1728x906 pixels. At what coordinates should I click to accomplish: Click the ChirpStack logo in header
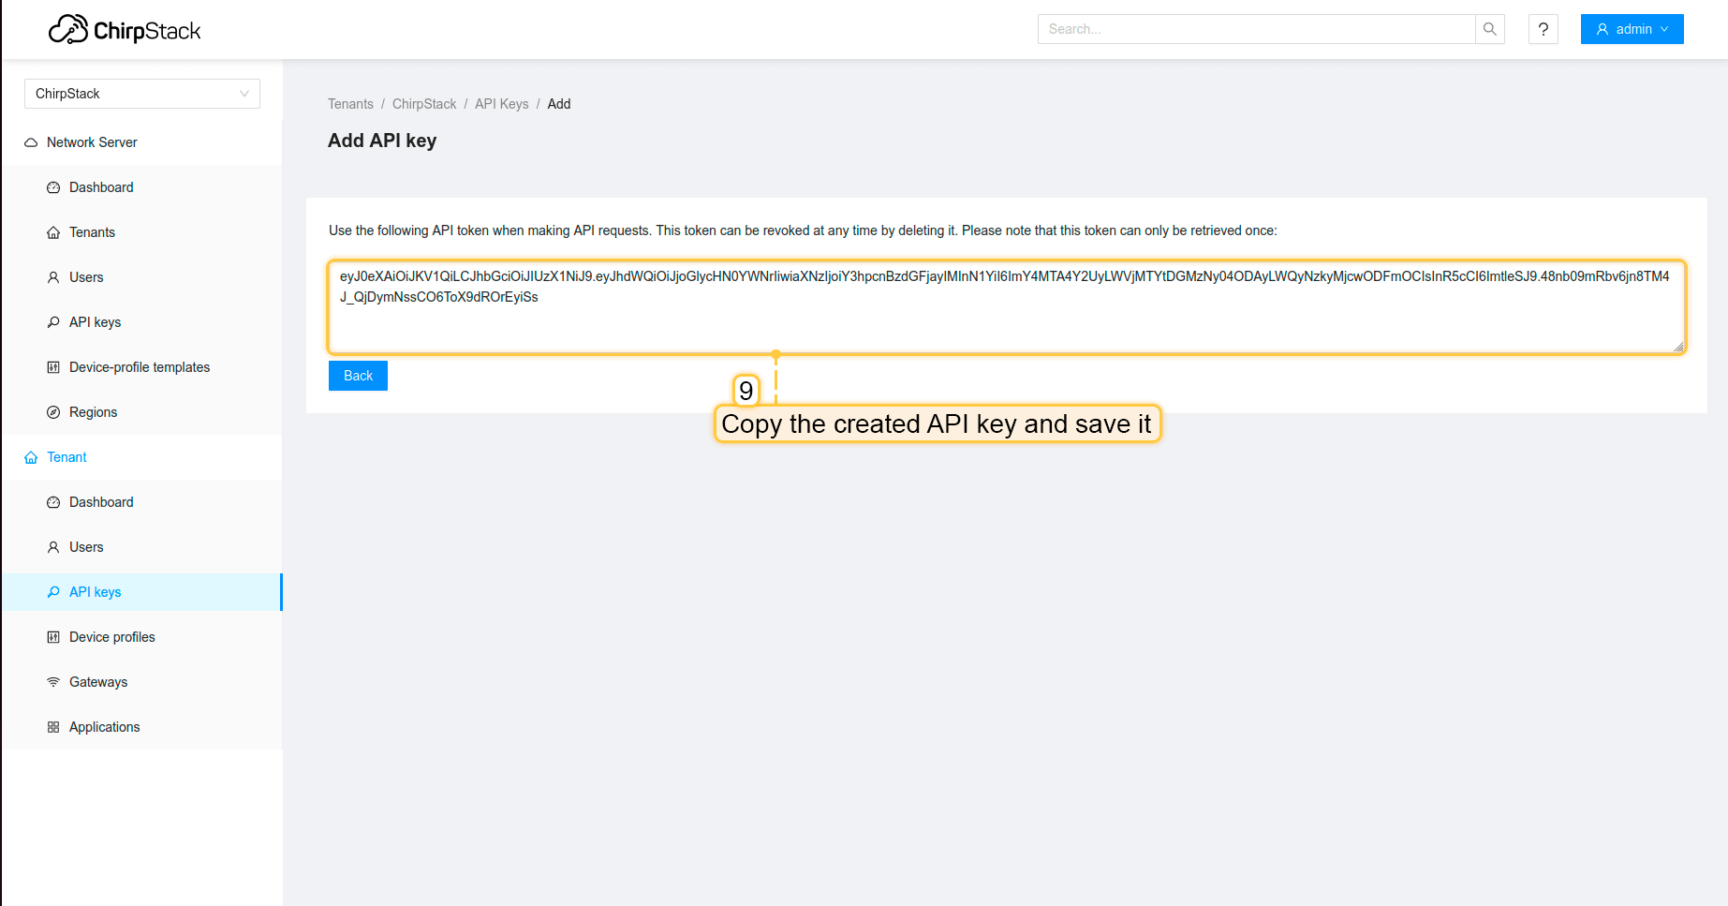pos(125,30)
